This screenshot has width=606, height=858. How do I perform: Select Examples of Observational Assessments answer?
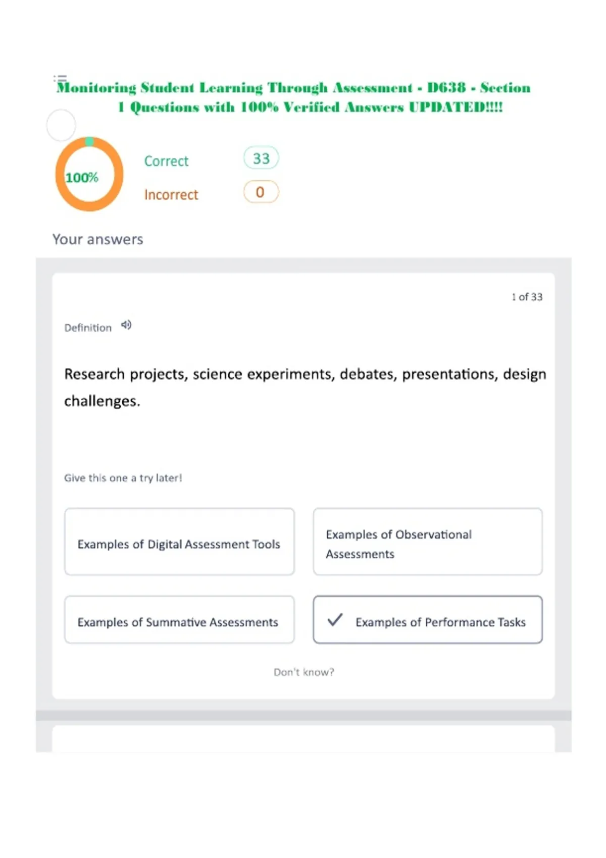coord(428,542)
